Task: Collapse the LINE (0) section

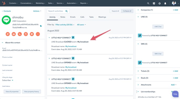Action: tap(138, 17)
